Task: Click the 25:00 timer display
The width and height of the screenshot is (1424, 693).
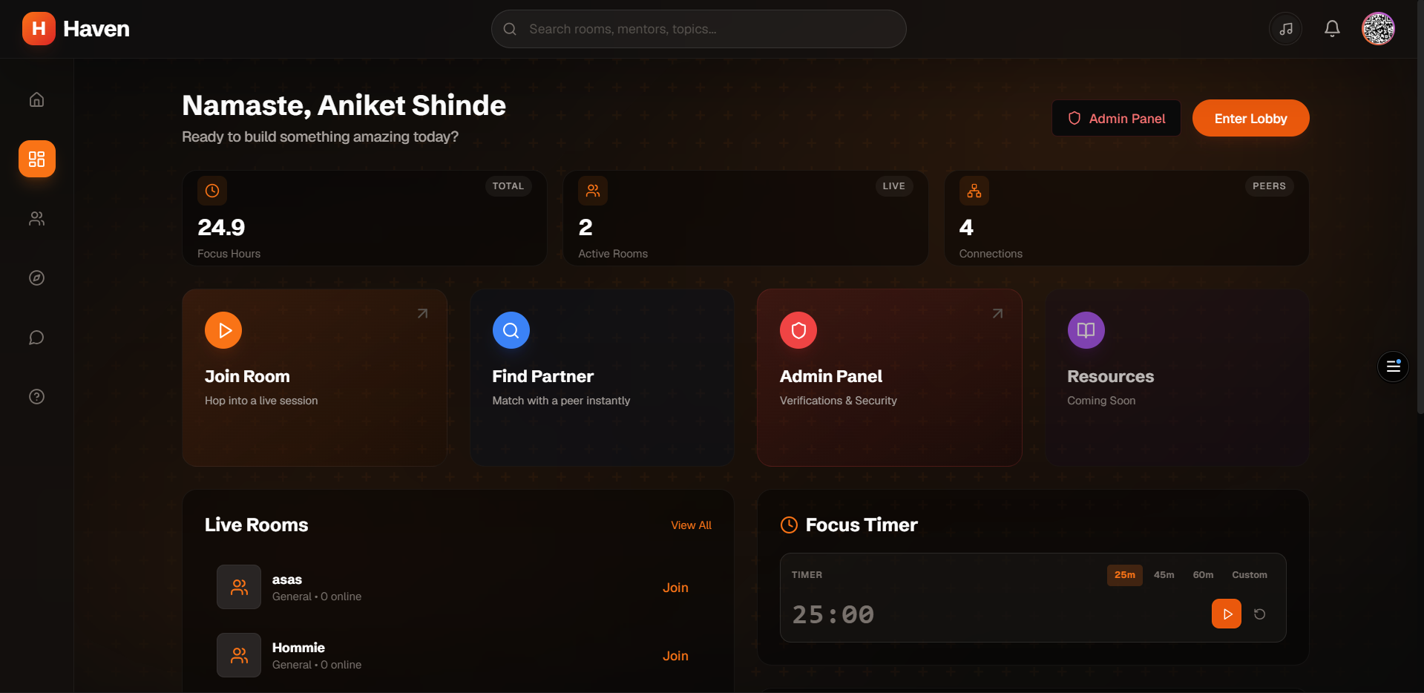Action: point(833,614)
